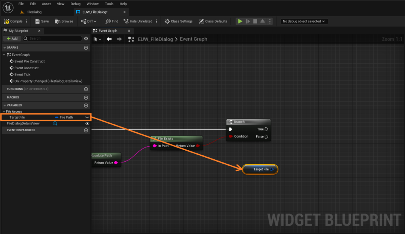Close the Event Graph tab

click(x=129, y=31)
